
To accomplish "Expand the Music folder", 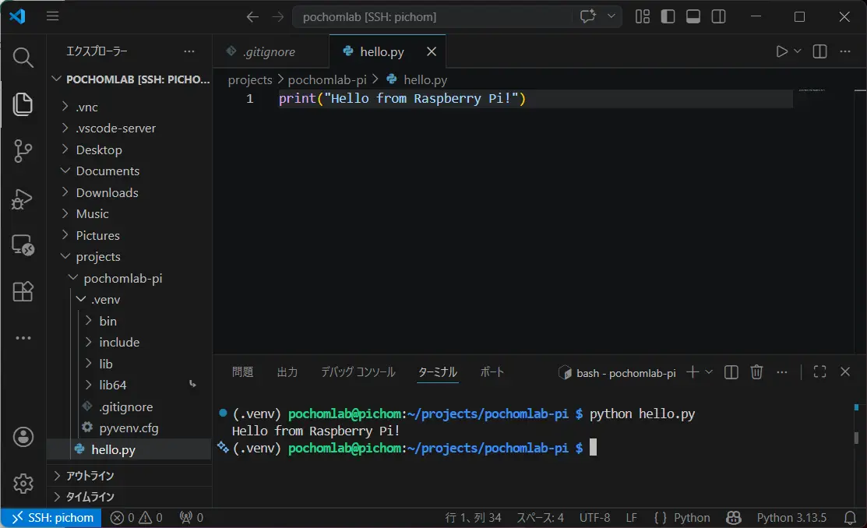I will (129, 214).
